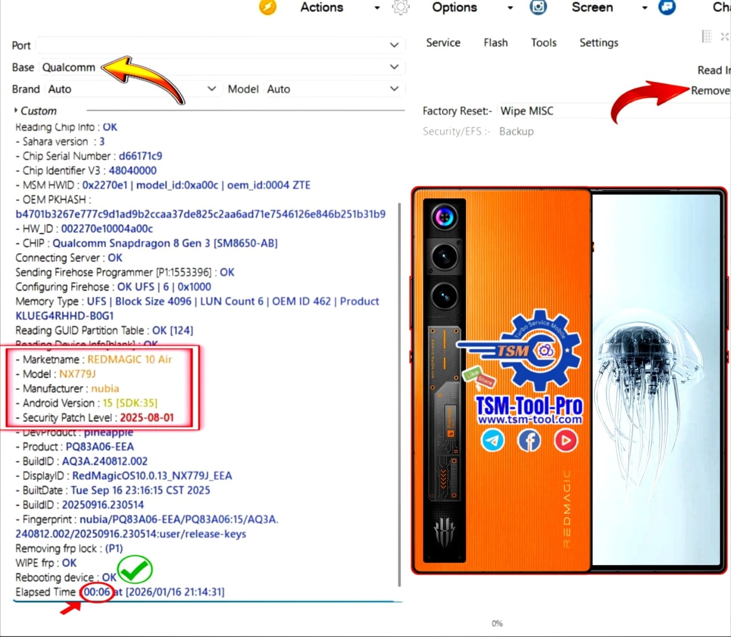Click the Sahara version line
Screen dimensions: 731x637
pyautogui.click(x=60, y=142)
